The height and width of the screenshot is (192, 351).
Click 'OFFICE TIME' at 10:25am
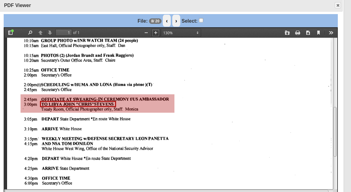pyautogui.click(x=55, y=70)
